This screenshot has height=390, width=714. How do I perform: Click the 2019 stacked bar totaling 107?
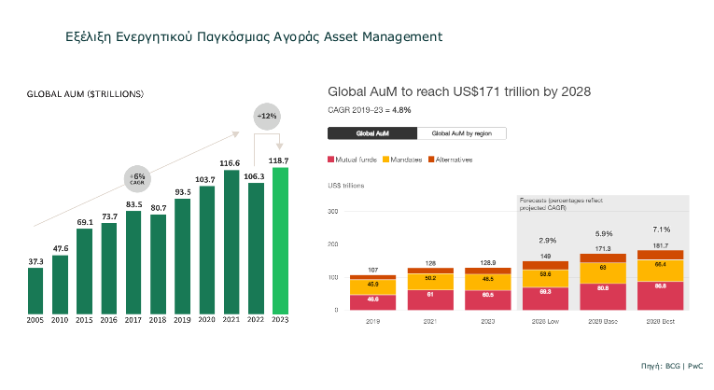point(371,293)
